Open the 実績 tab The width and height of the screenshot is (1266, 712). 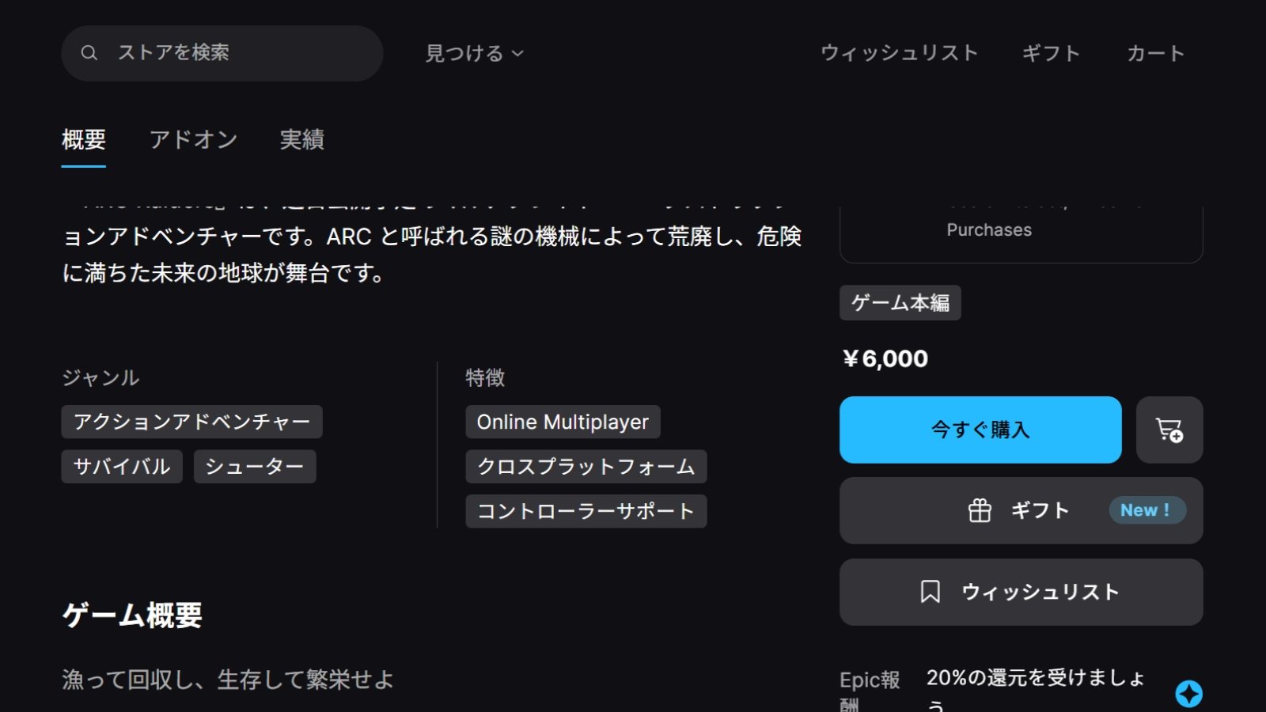(301, 140)
